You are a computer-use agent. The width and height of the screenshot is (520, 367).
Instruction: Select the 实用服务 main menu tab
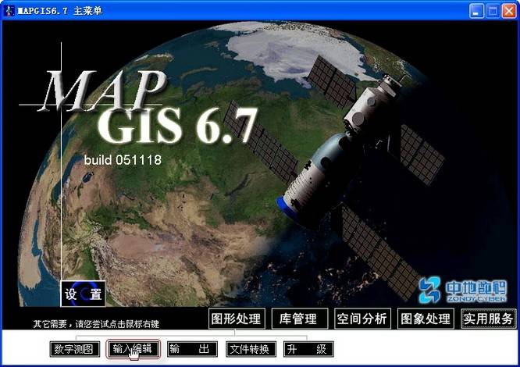coord(489,319)
